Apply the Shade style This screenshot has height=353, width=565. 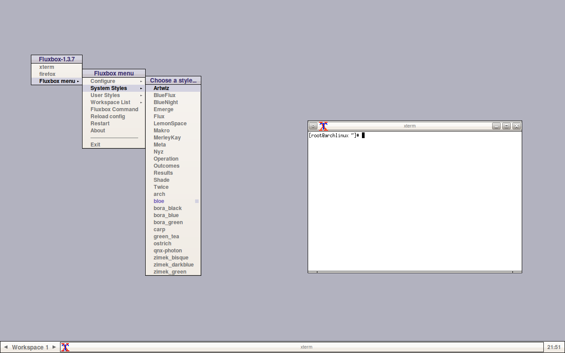[173, 180]
